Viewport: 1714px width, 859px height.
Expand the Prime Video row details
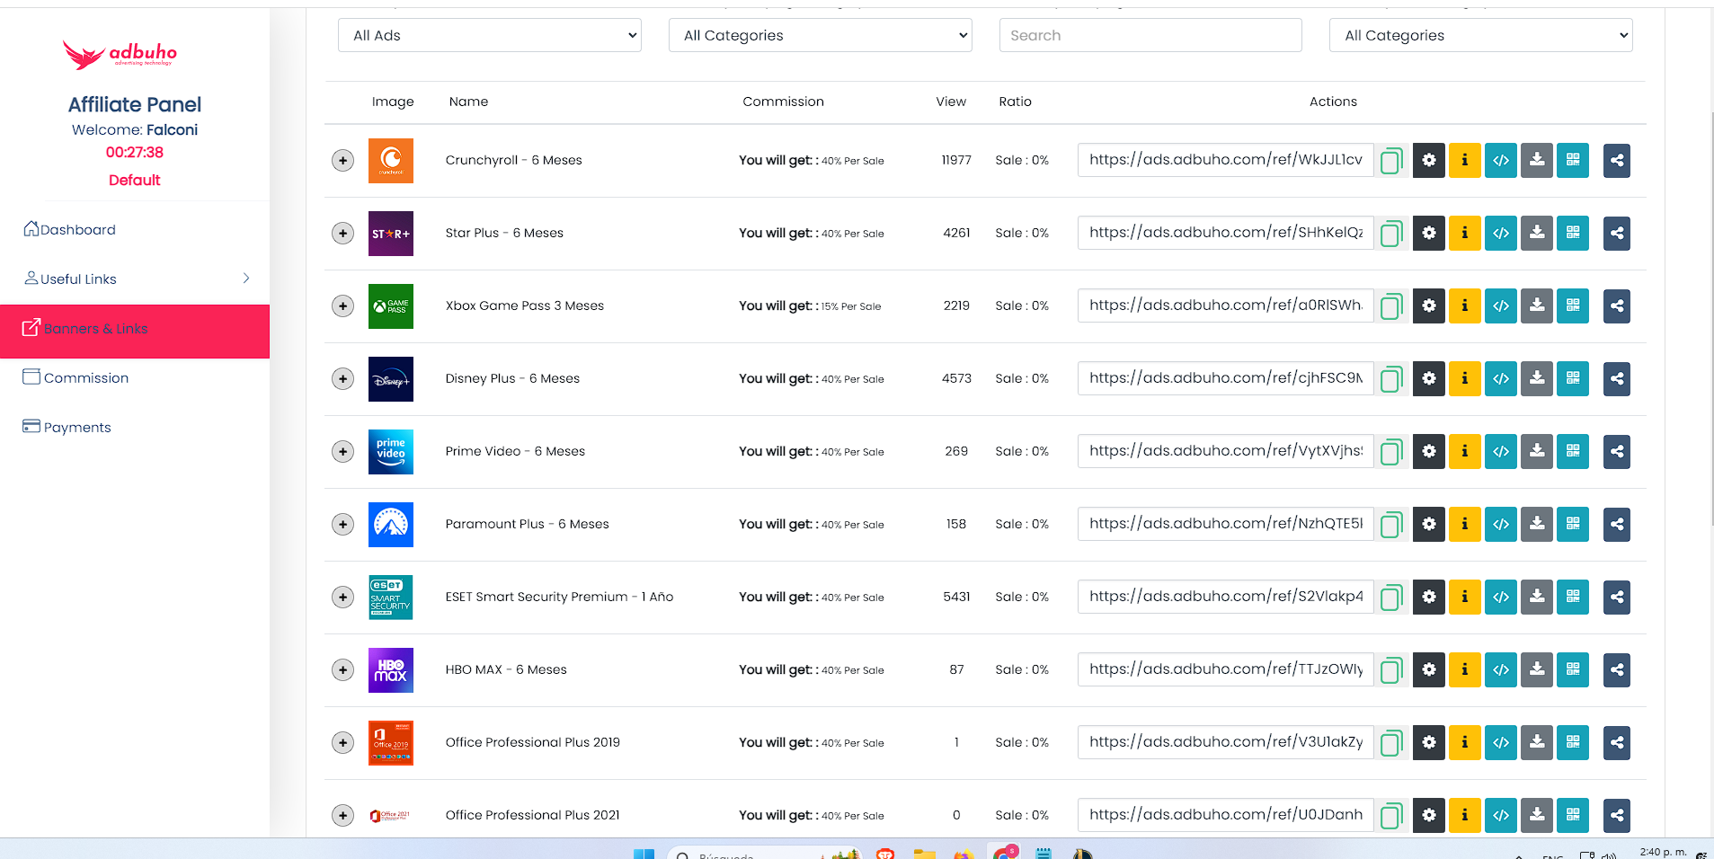(342, 452)
